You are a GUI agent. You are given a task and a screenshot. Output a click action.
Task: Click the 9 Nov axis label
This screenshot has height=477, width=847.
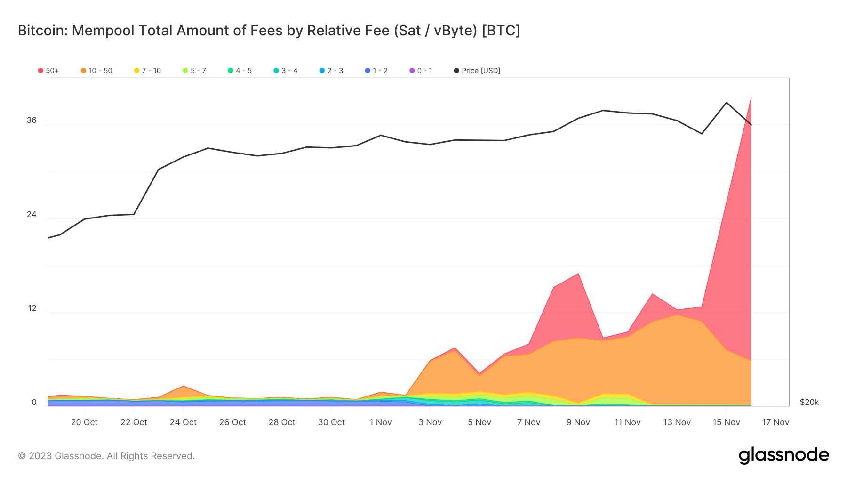tap(578, 422)
